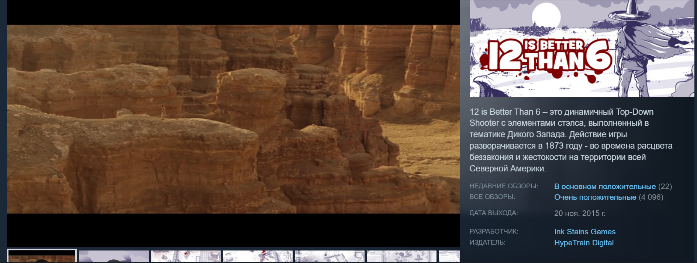Click the all reviews count (4 096)
This screenshot has height=263, width=697.
point(651,197)
